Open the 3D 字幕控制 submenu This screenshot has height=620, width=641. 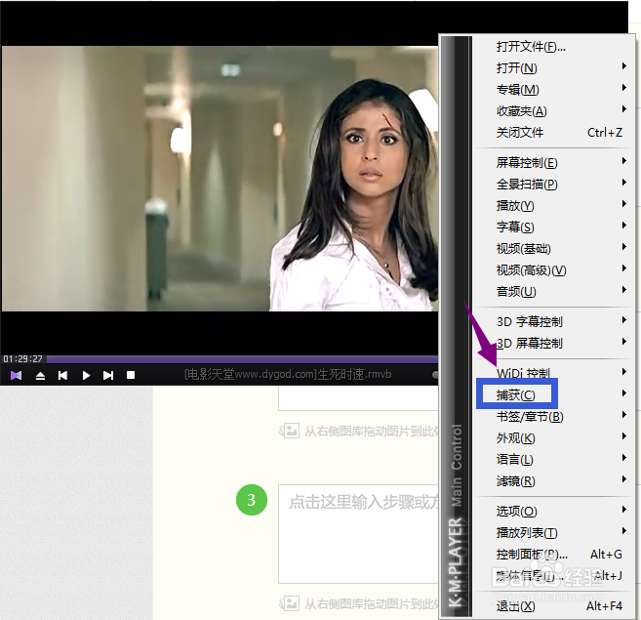pyautogui.click(x=552, y=321)
